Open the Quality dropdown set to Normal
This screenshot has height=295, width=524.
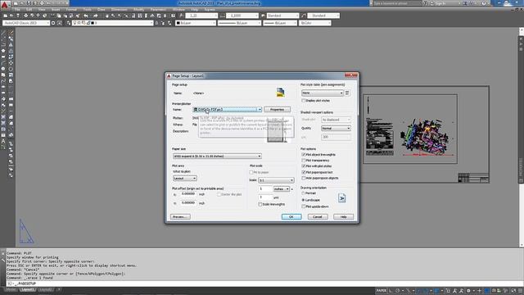pyautogui.click(x=336, y=129)
